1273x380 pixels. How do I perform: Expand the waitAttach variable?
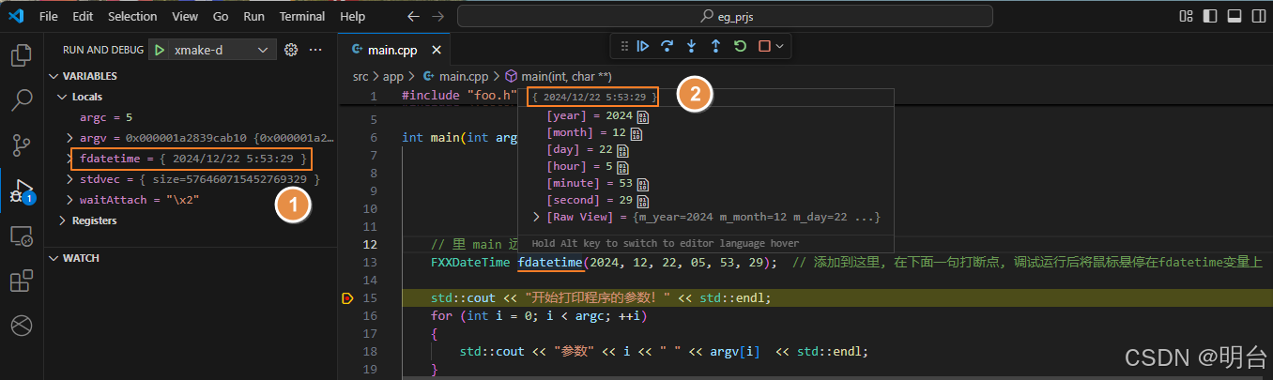(x=71, y=200)
